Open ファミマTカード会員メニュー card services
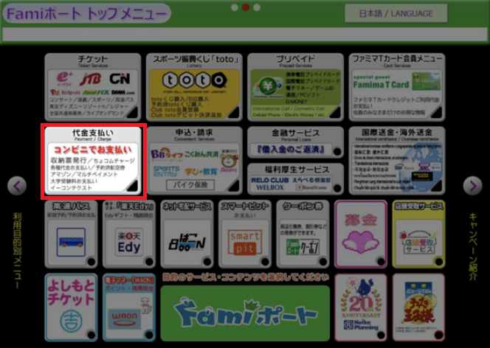Image resolution: width=490 pixels, height=348 pixels. 397,86
